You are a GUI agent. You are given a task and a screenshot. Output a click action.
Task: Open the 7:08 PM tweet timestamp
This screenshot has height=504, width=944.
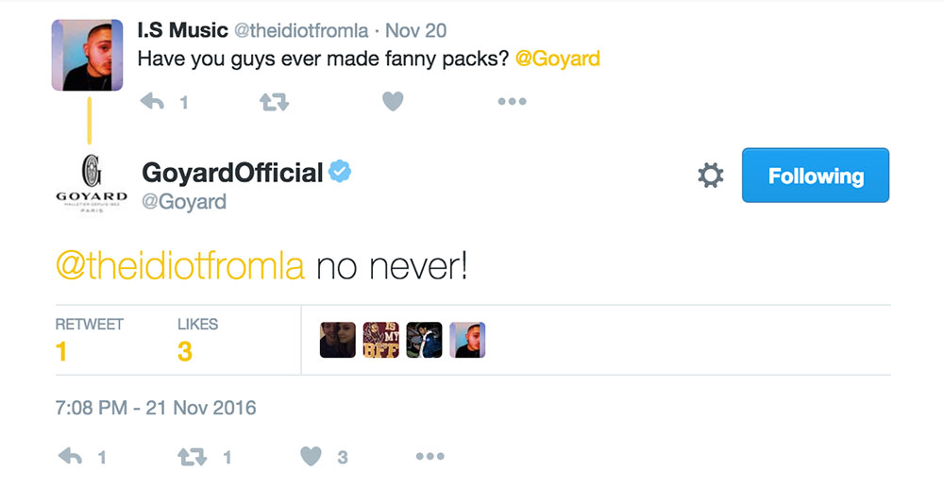coord(156,409)
